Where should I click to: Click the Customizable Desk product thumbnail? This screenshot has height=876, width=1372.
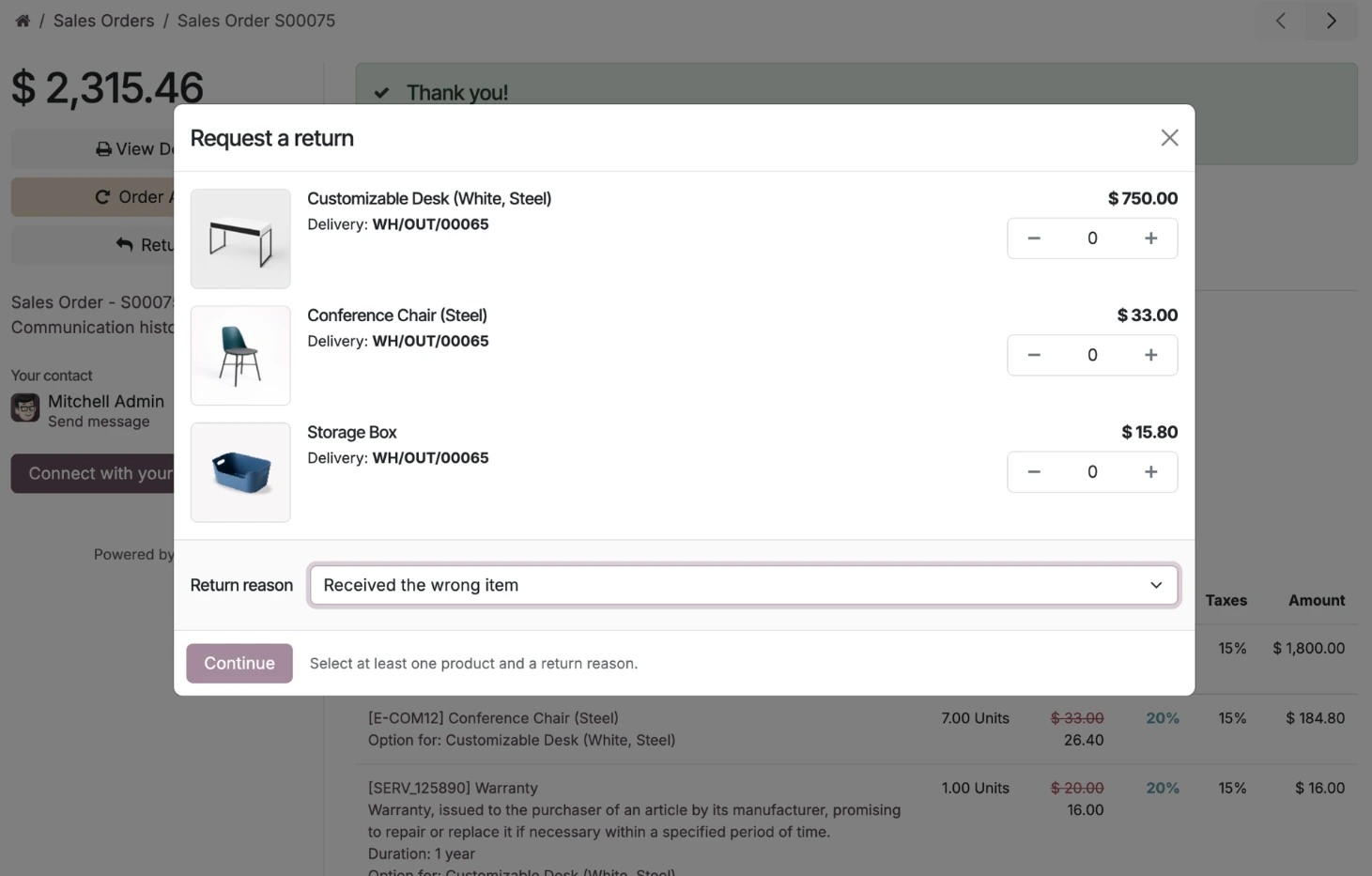point(240,238)
